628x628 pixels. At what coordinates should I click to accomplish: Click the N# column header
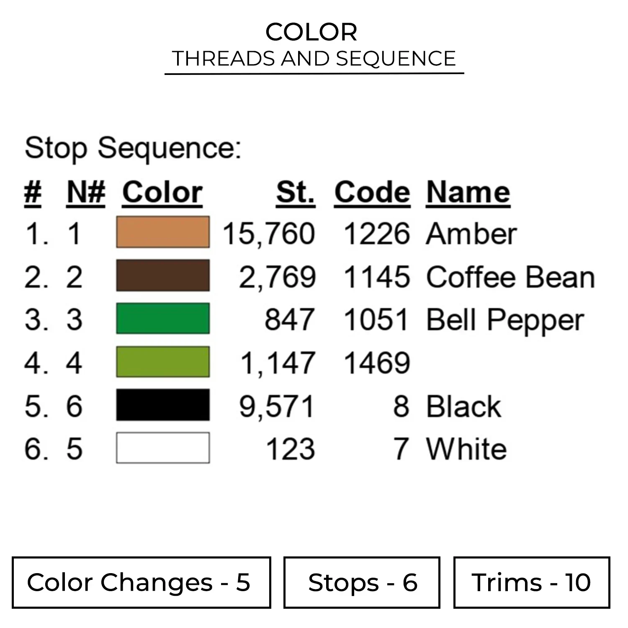(86, 193)
